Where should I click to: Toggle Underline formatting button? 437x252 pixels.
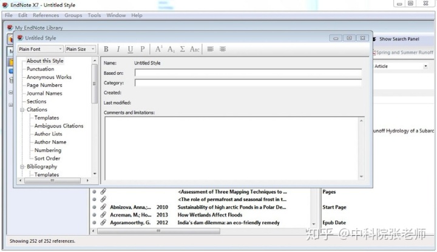(x=130, y=49)
